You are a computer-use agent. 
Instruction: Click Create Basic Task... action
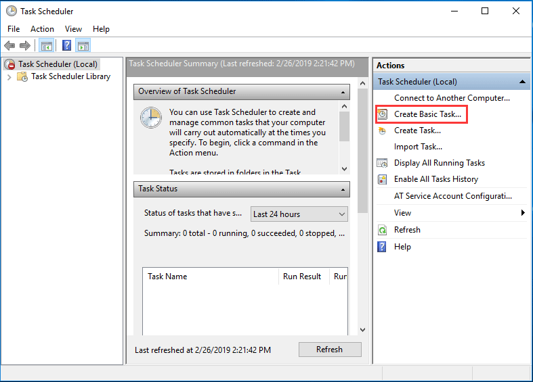point(427,114)
